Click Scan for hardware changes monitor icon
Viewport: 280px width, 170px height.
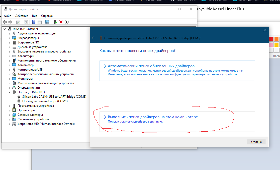47,22
